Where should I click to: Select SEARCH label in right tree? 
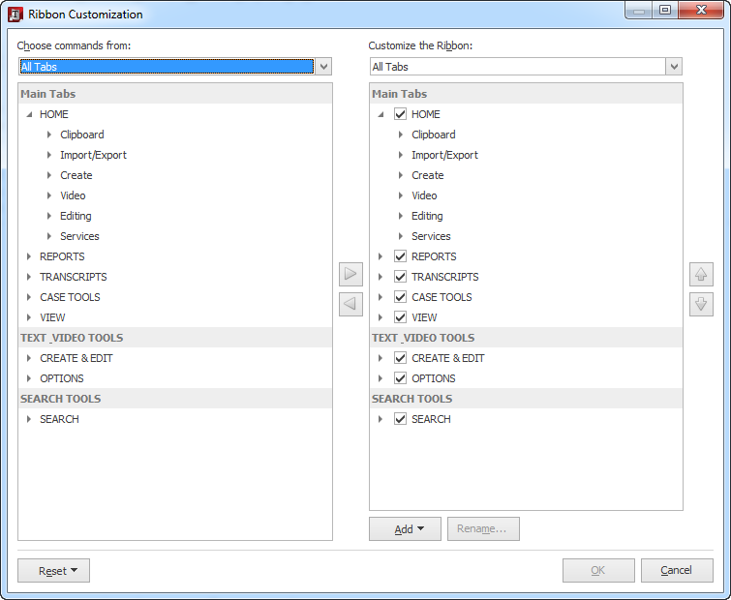[x=431, y=419]
